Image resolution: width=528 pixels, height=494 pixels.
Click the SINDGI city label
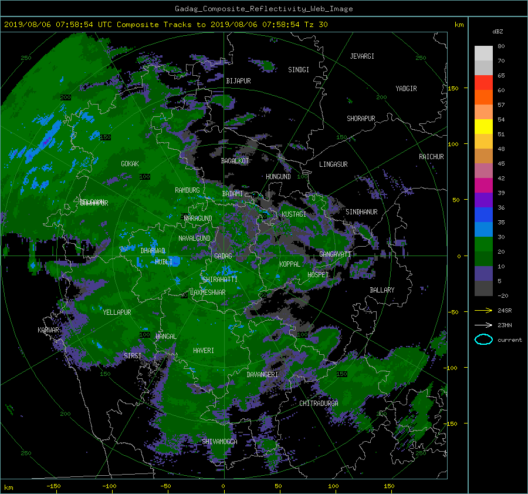point(299,70)
